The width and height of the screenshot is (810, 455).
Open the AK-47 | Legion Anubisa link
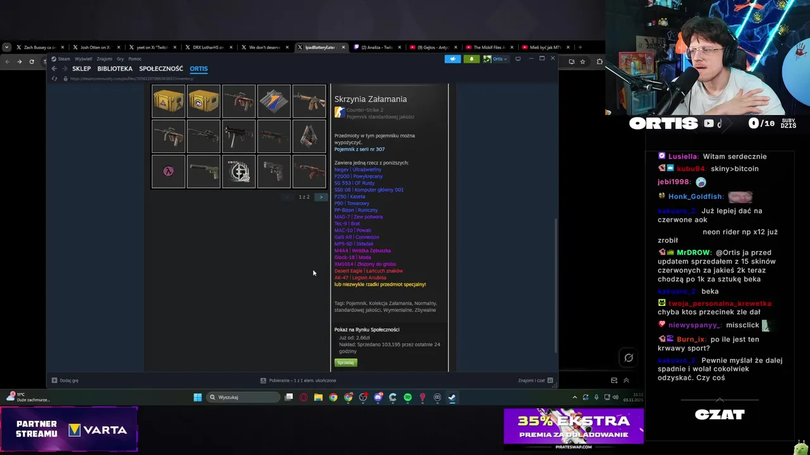click(360, 277)
